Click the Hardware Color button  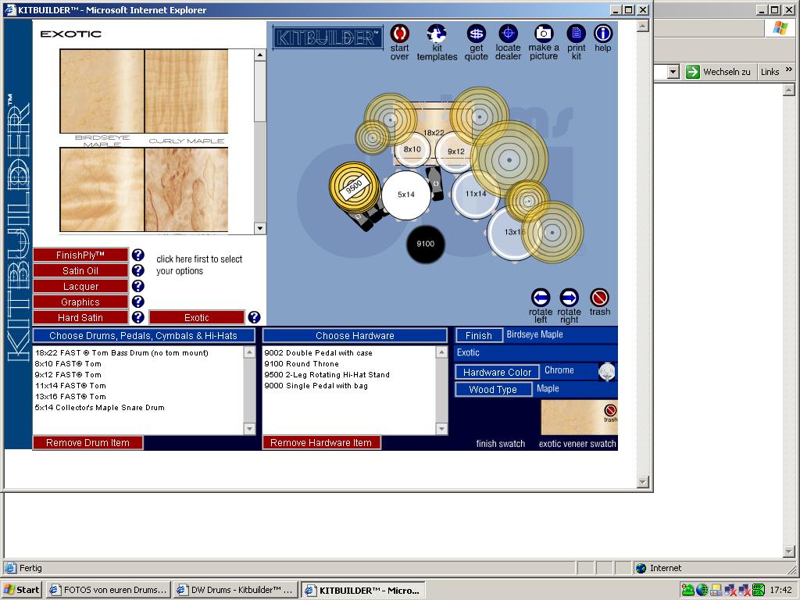(497, 372)
